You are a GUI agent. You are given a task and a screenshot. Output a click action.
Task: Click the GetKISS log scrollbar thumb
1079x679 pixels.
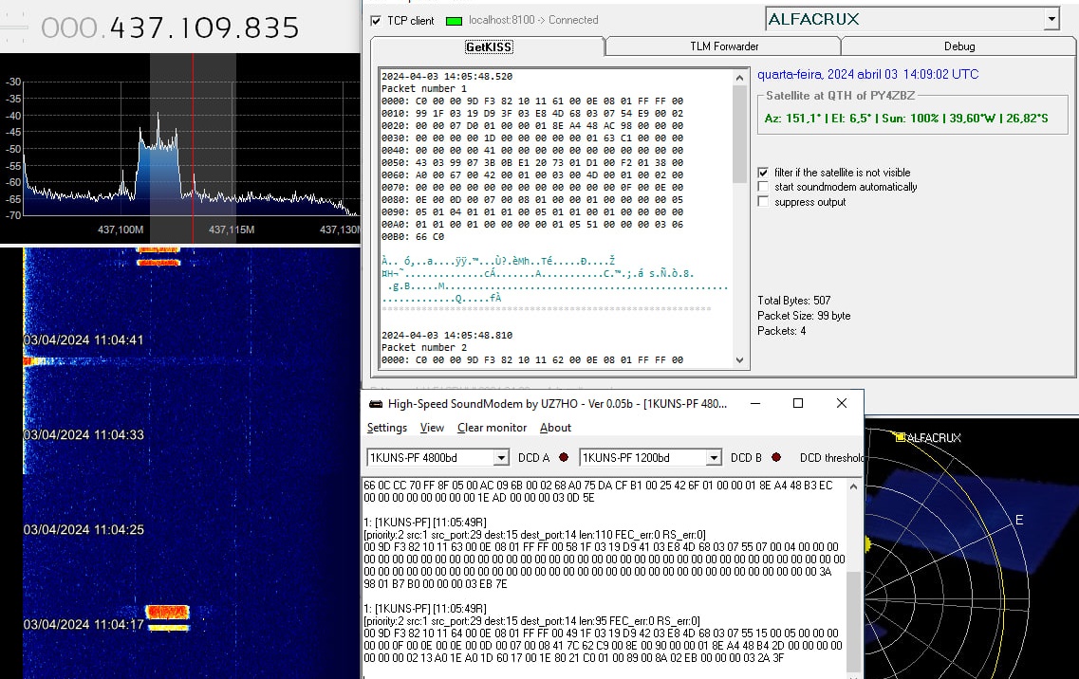(x=740, y=134)
